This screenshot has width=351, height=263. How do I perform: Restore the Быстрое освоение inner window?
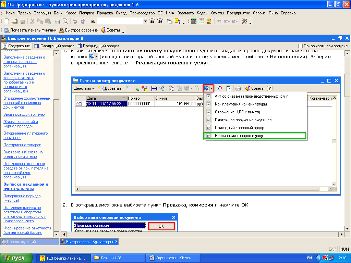coord(340,38)
